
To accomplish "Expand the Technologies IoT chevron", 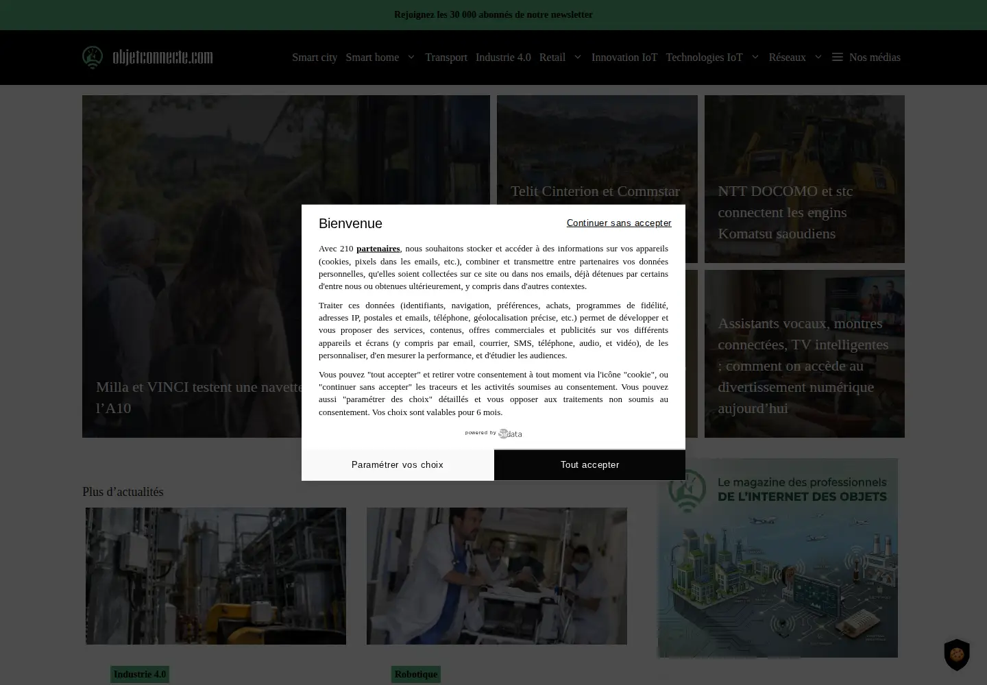I will tap(755, 58).
